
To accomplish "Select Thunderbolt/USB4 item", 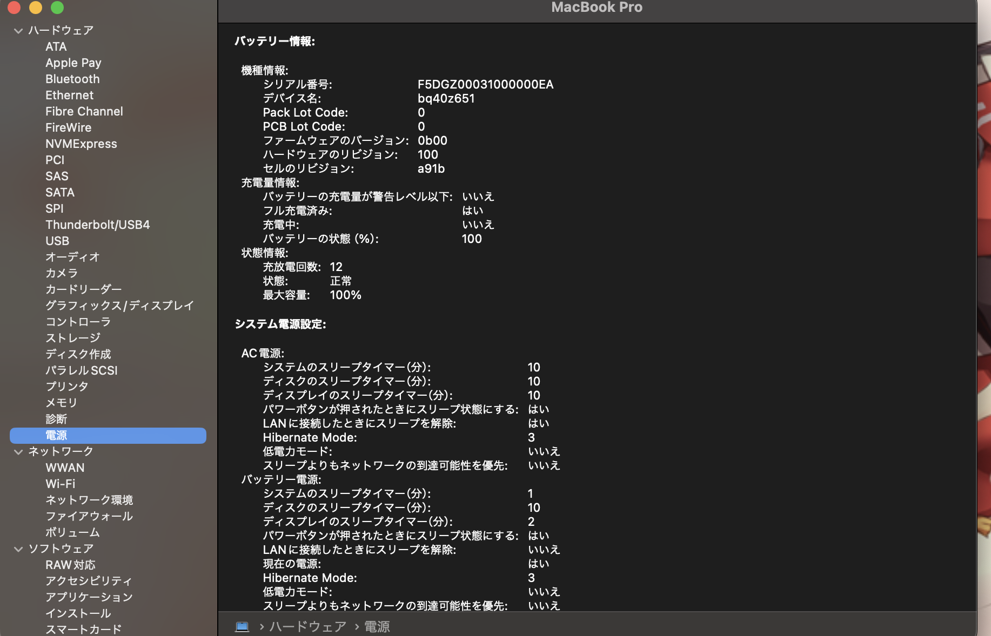I will click(x=98, y=225).
